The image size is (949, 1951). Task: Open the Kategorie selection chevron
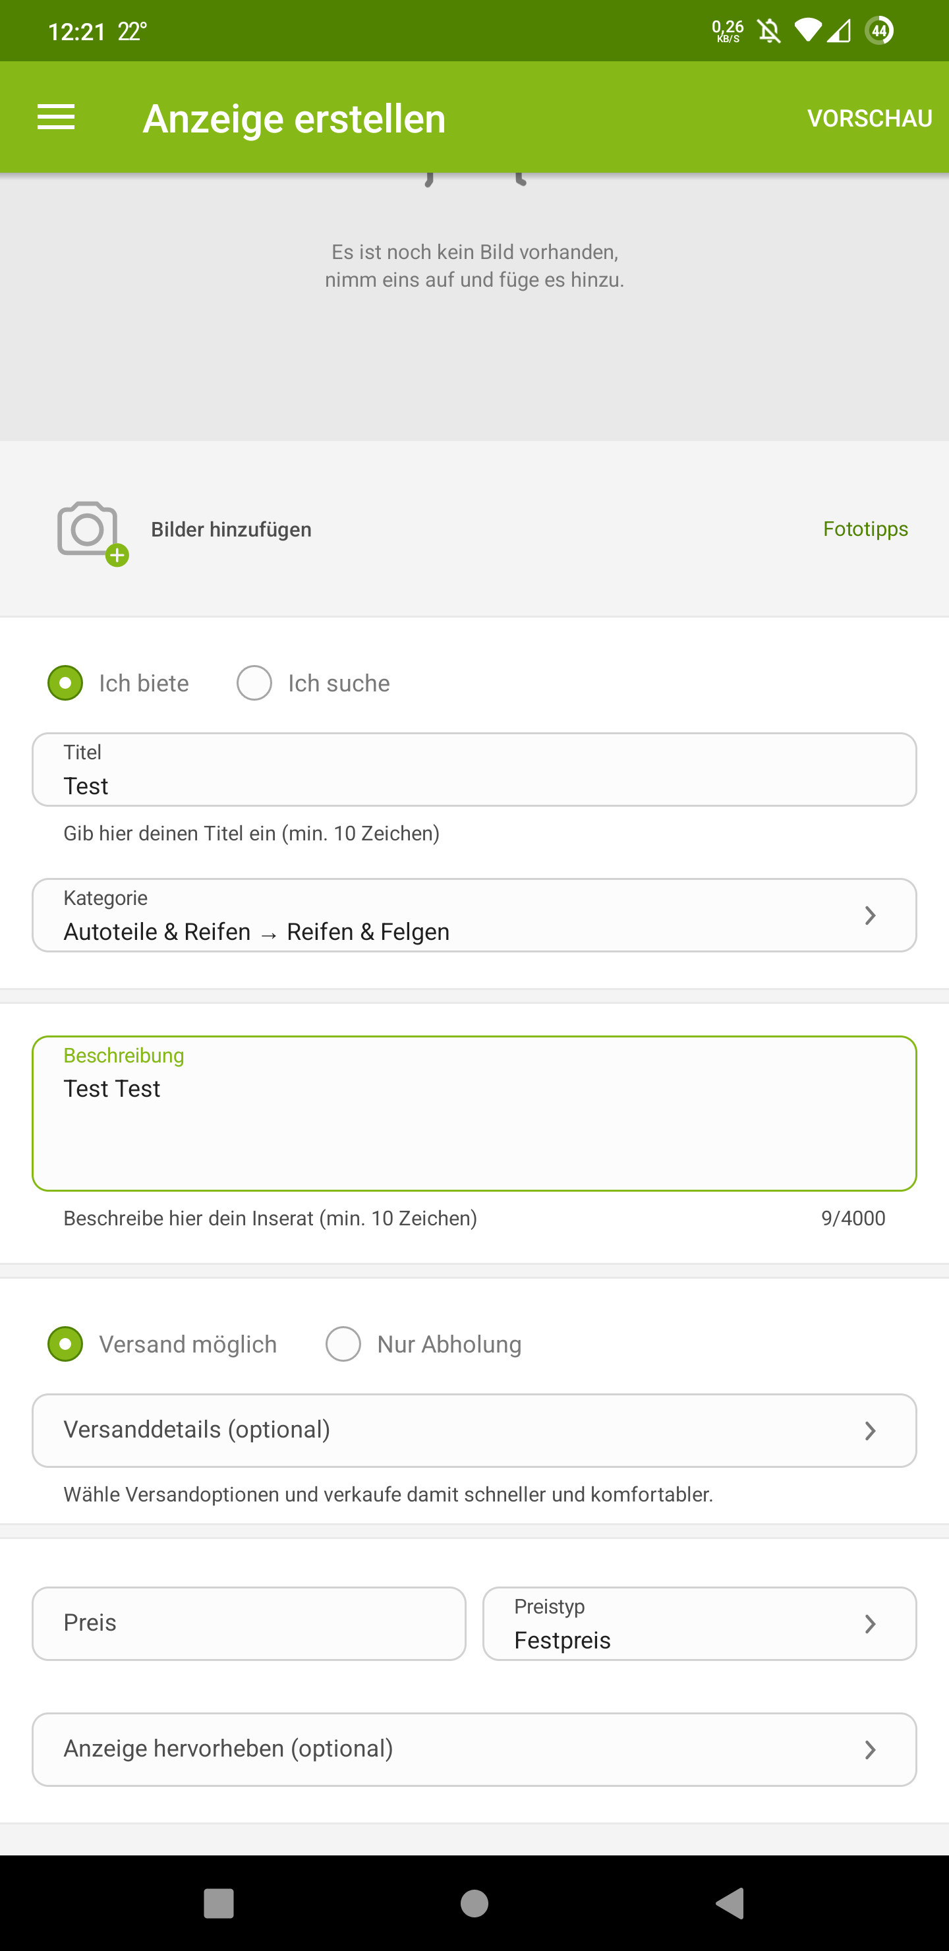[870, 916]
